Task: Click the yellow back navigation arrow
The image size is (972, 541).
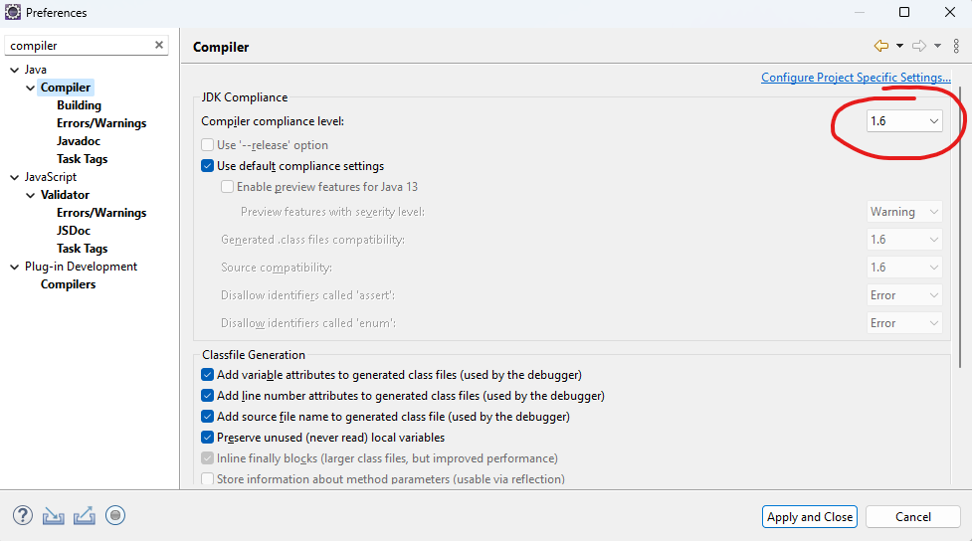Action: click(880, 46)
